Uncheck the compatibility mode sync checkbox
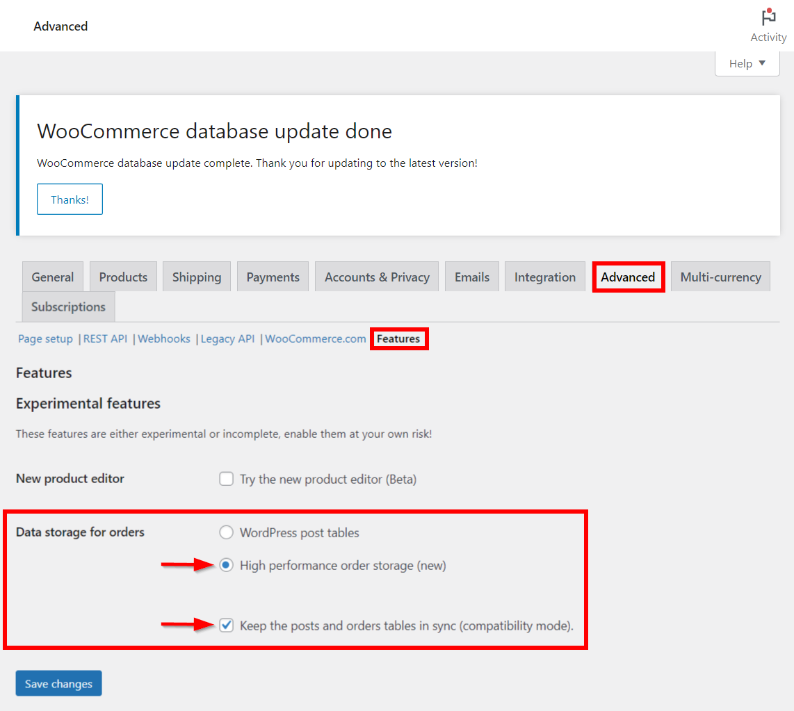Image resolution: width=794 pixels, height=711 pixels. coord(226,626)
